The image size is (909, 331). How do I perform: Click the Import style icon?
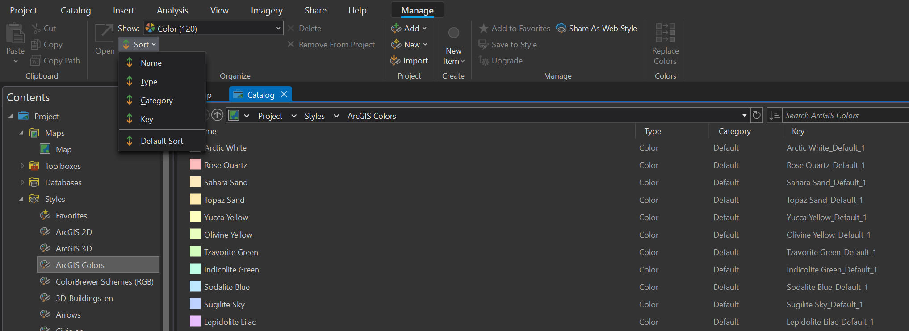[395, 60]
